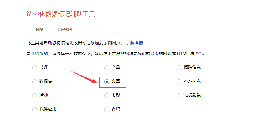Viewport: 264px width, 122px height.
Task: Switch to the 电子邮件 tab
Action: click(66, 30)
